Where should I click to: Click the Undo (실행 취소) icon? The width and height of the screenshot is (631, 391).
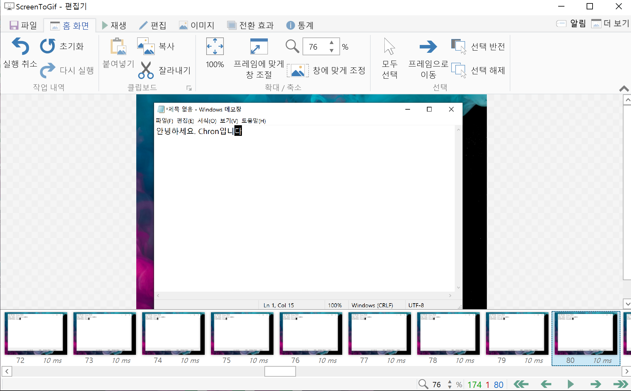tap(20, 46)
